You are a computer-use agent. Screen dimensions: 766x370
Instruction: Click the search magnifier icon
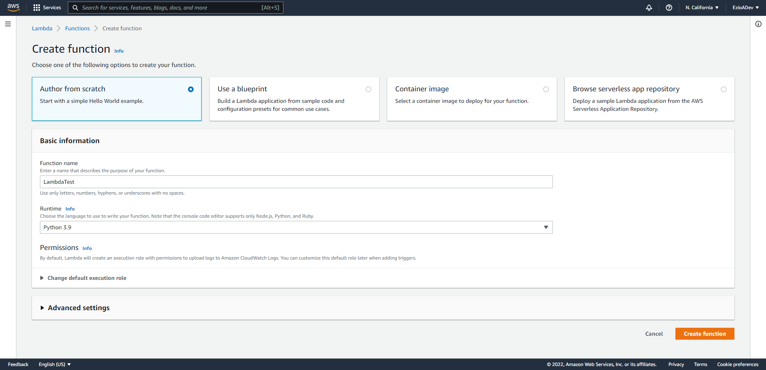click(75, 8)
